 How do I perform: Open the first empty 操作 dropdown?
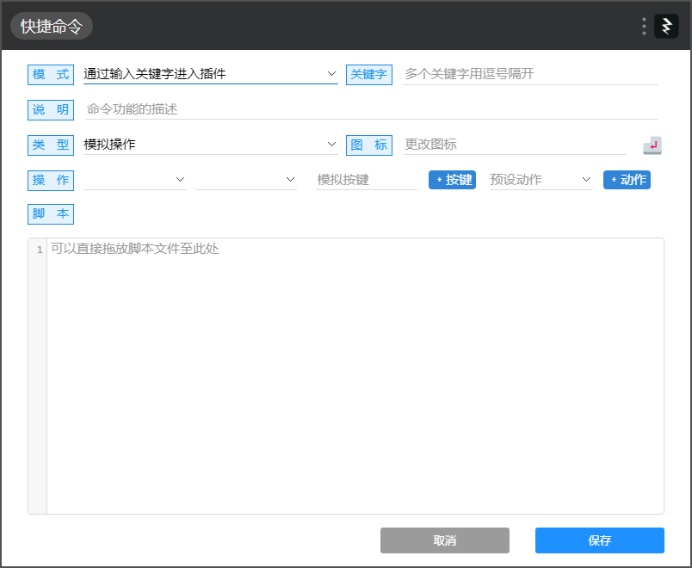(x=134, y=180)
